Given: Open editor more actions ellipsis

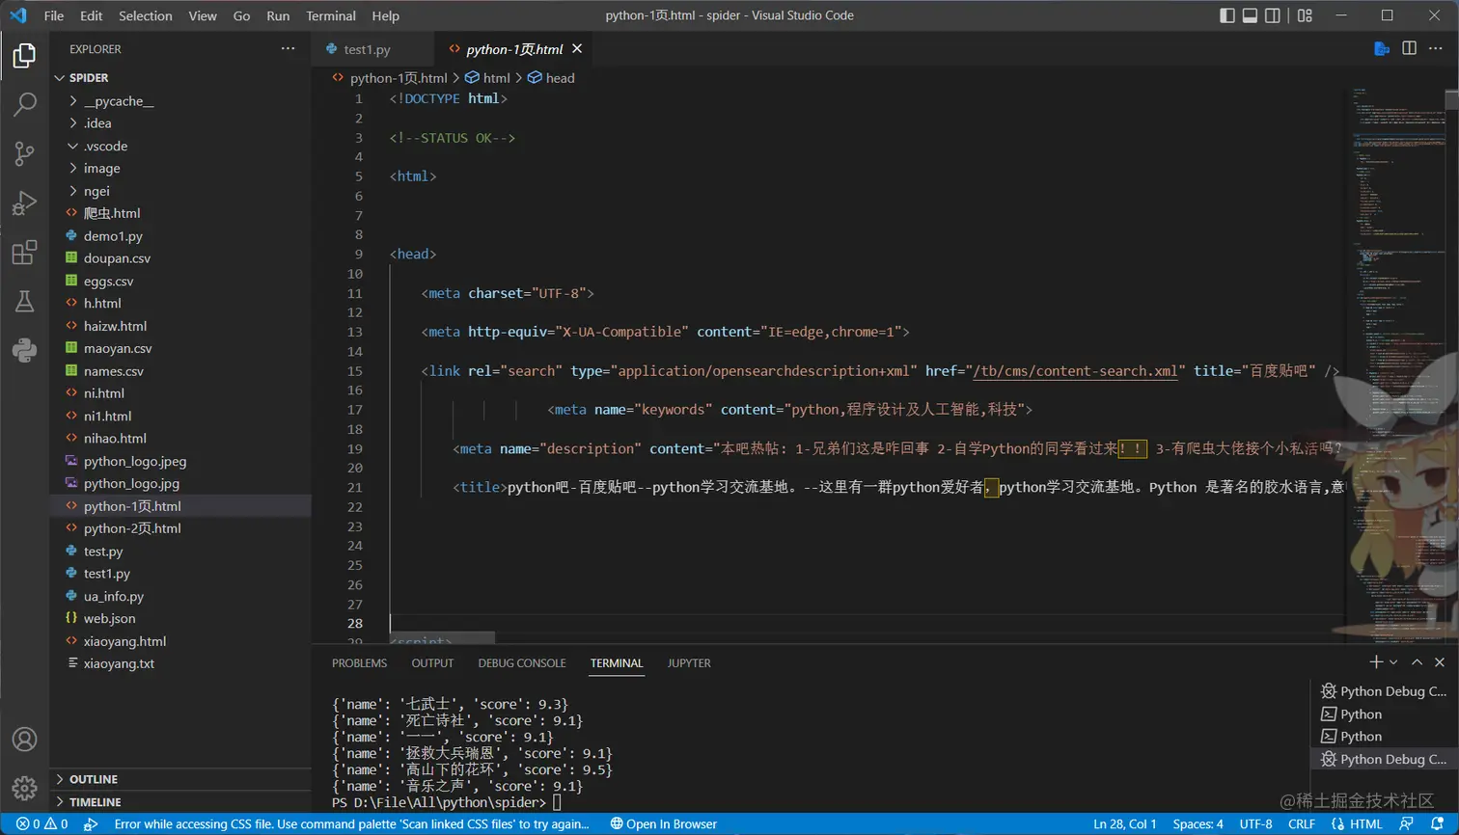Looking at the screenshot, I should [1436, 48].
